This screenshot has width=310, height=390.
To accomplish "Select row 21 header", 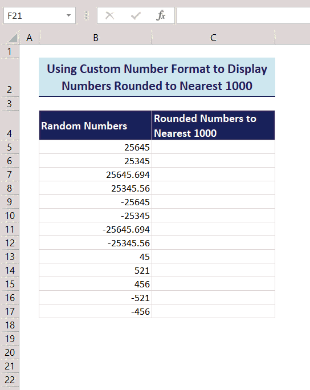I will click(10, 366).
